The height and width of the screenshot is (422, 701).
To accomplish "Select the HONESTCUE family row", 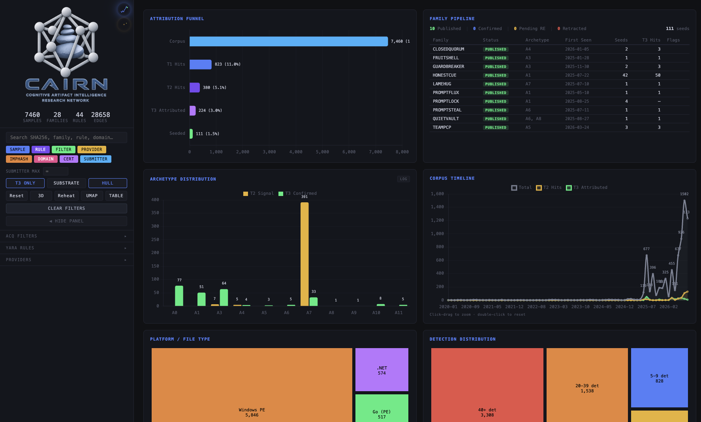I will pos(559,75).
